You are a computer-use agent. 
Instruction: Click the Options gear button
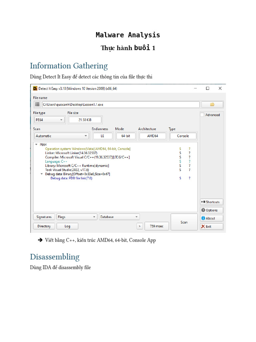click(211, 210)
